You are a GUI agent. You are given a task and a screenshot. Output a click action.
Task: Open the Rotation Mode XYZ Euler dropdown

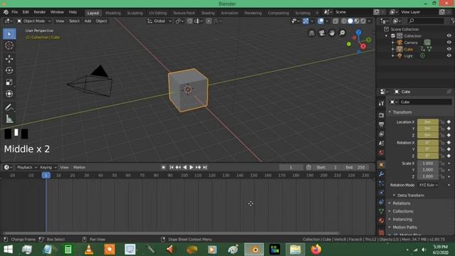428,185
